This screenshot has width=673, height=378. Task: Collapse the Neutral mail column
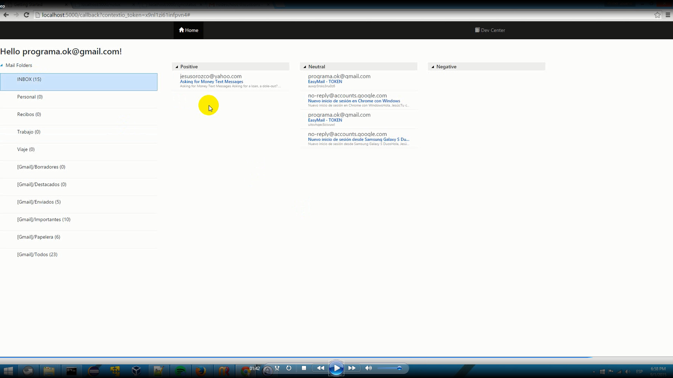coord(305,66)
